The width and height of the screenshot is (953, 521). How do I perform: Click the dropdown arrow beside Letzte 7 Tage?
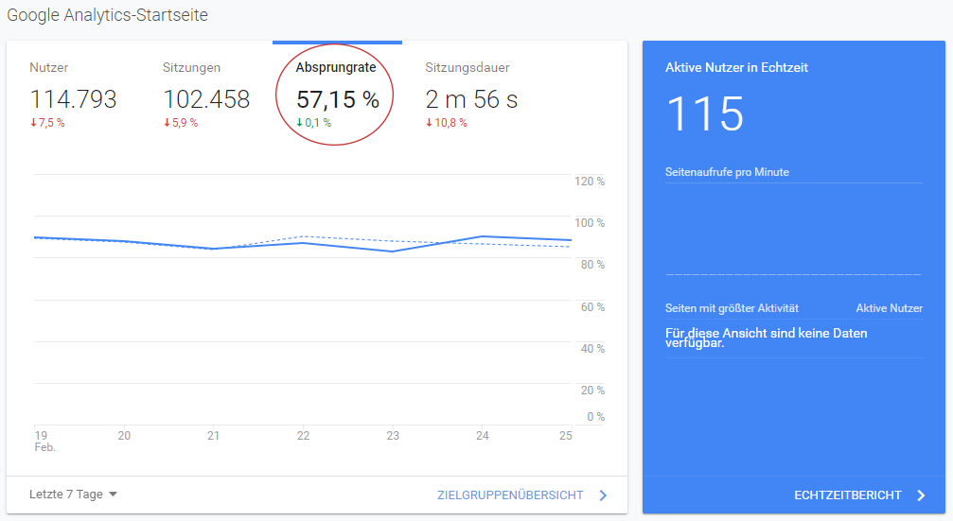pyautogui.click(x=113, y=495)
